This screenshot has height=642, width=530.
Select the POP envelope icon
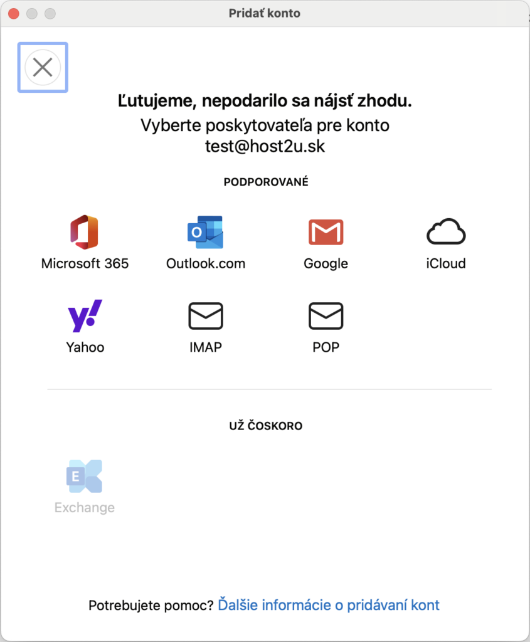point(326,316)
